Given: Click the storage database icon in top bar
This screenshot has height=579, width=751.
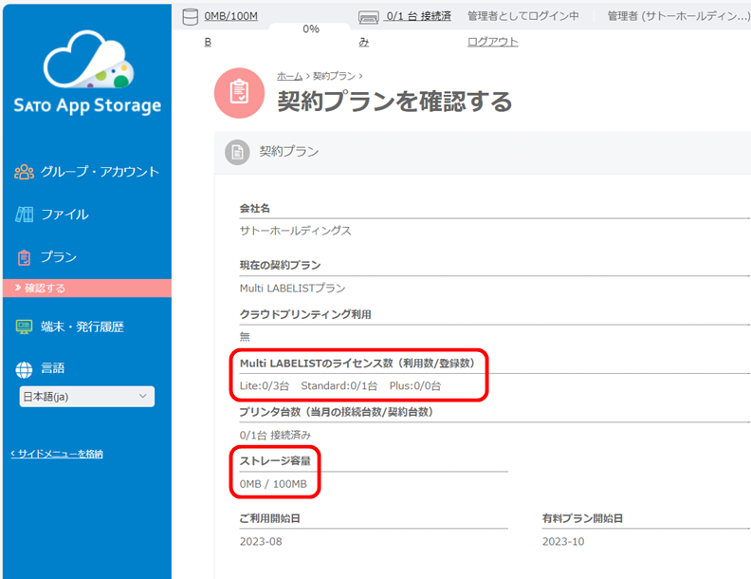Looking at the screenshot, I should (x=191, y=17).
